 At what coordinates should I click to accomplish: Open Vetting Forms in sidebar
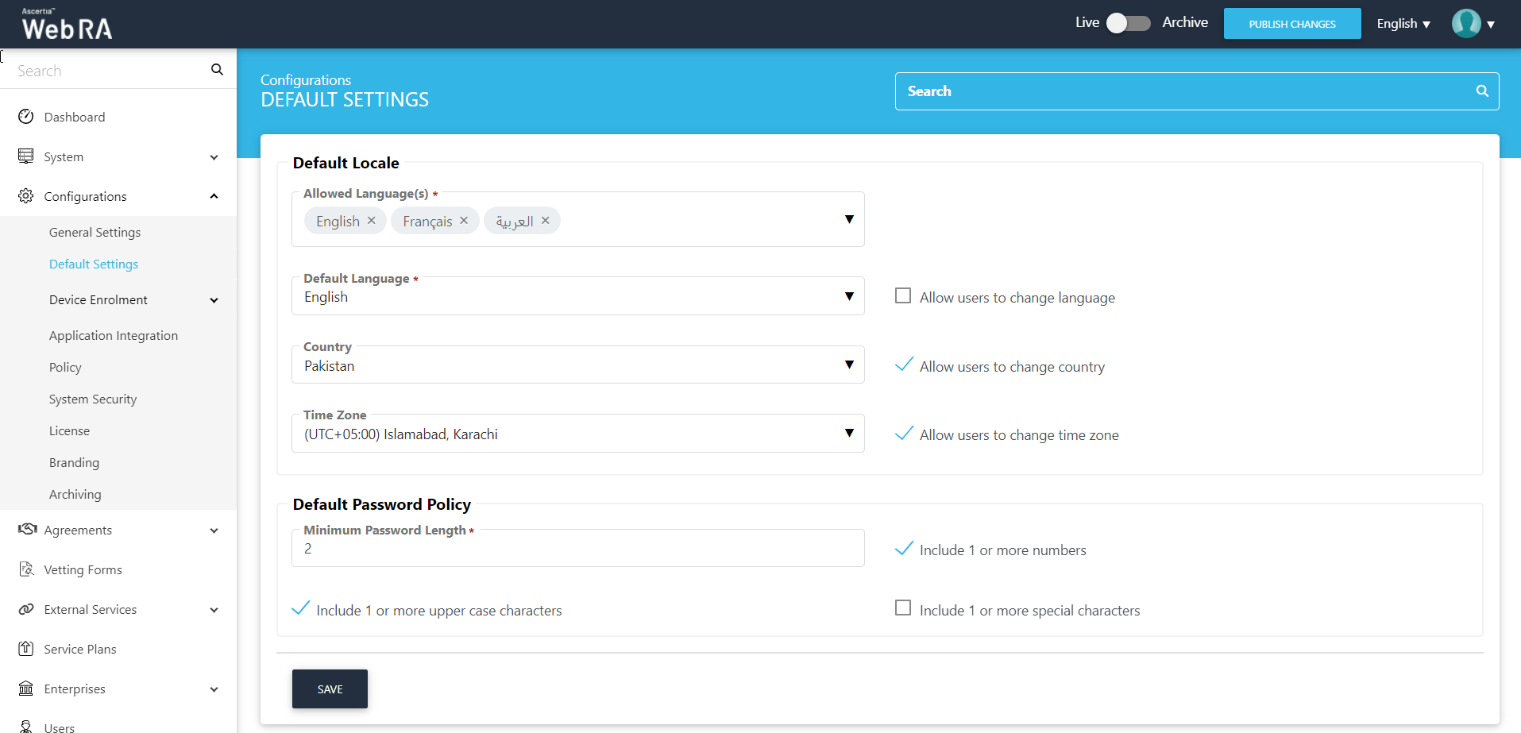[x=83, y=569]
